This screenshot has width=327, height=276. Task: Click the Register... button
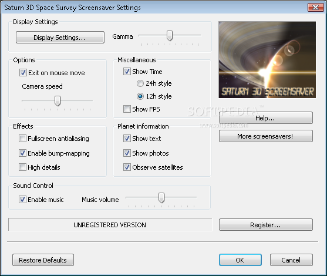tap(266, 225)
